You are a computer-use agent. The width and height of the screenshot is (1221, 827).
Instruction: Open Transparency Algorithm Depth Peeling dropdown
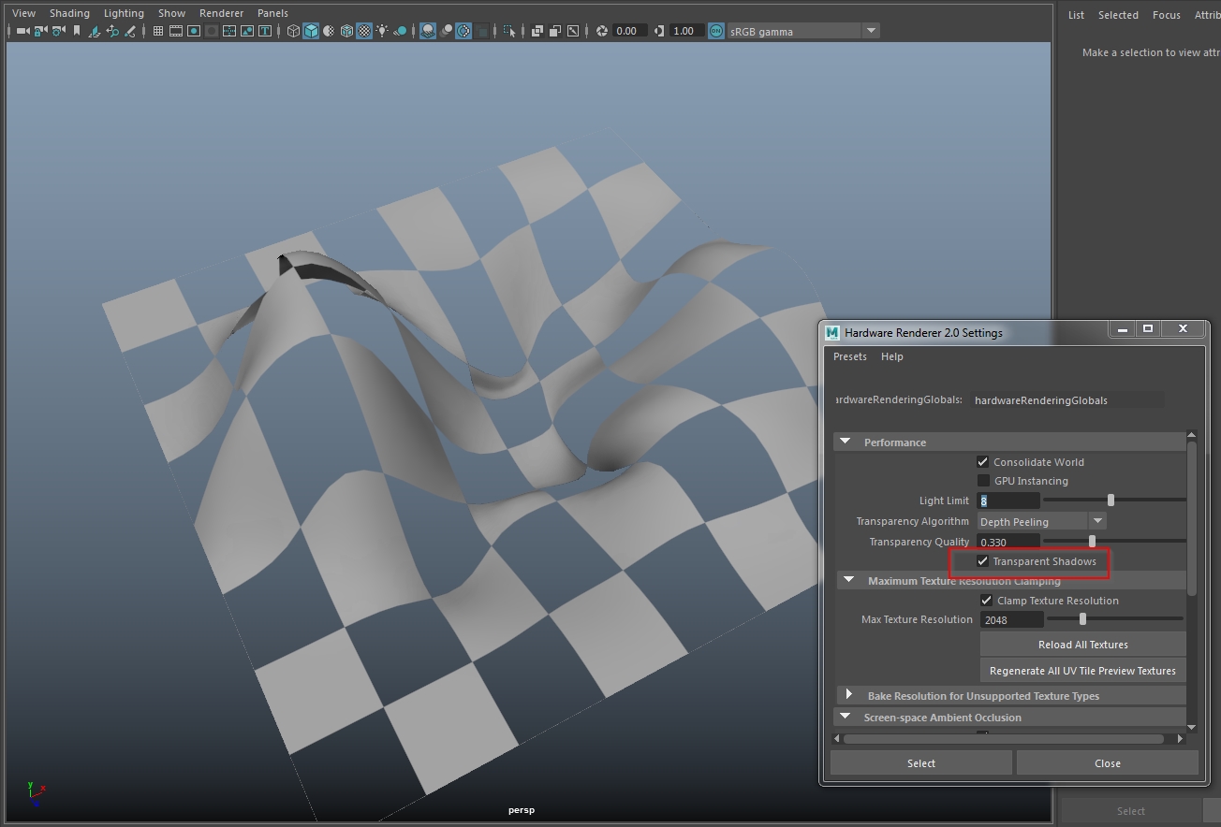pyautogui.click(x=1041, y=521)
